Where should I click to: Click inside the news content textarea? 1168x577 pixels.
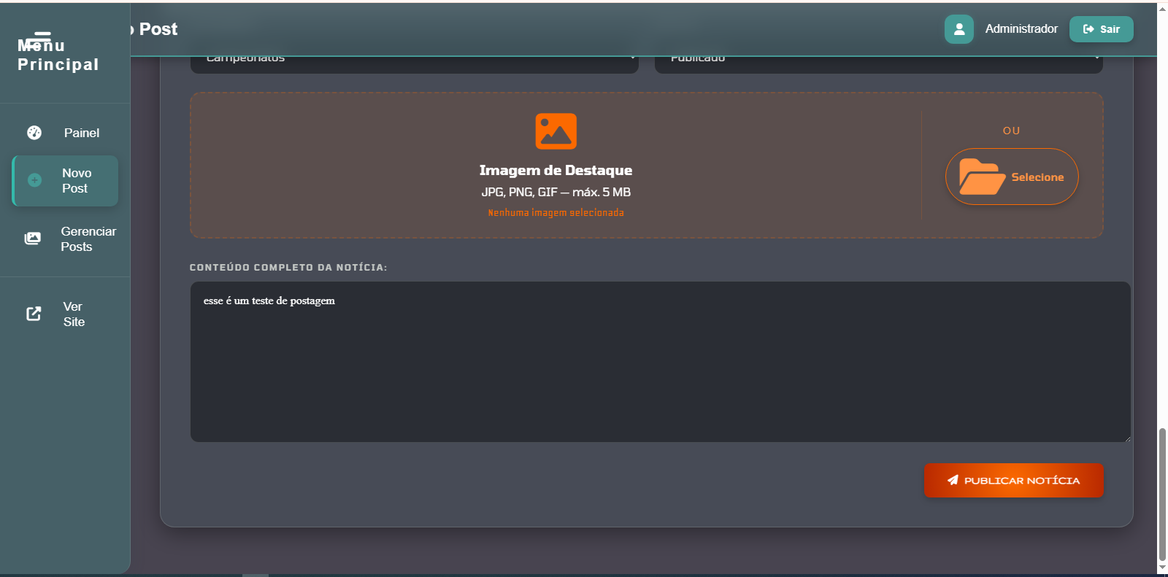tap(661, 362)
